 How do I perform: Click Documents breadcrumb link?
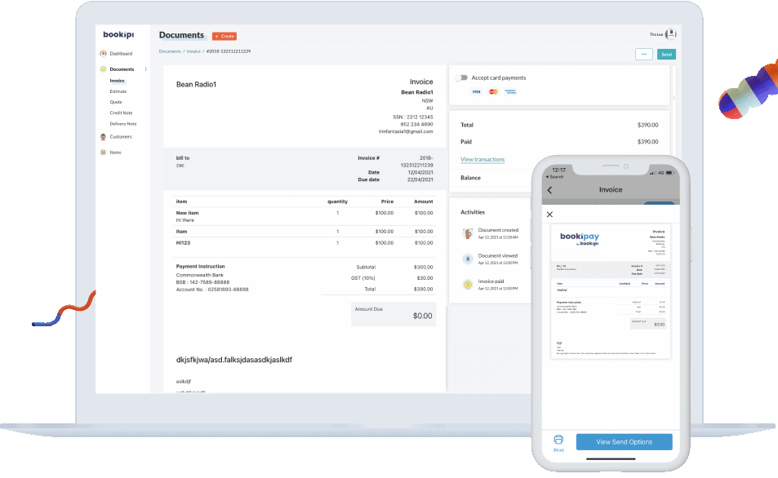coord(170,51)
